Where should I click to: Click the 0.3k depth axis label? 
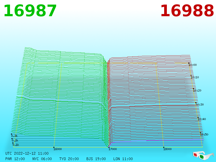(14, 136)
